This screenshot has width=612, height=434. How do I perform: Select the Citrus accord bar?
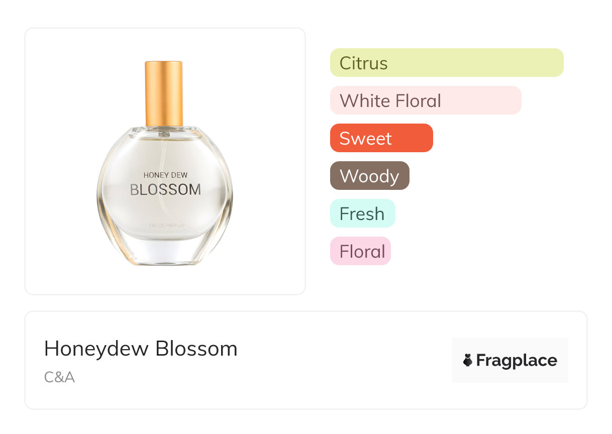tap(446, 63)
